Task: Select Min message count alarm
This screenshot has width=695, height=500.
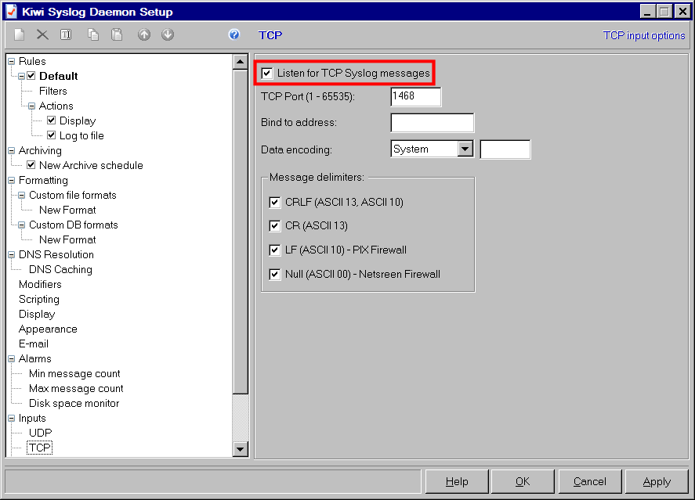Action: 74,374
